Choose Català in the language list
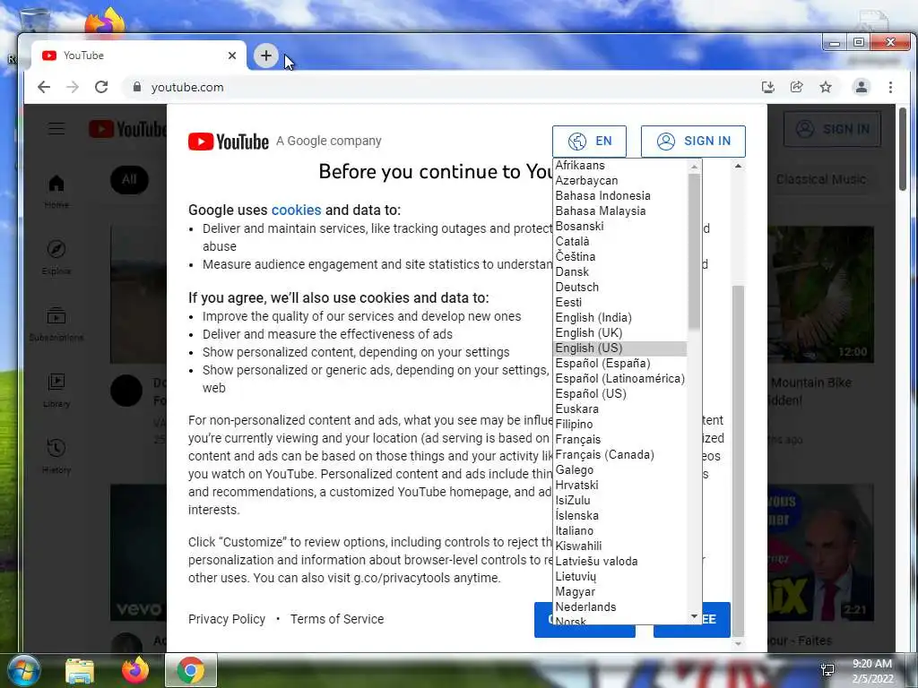 coord(620,242)
